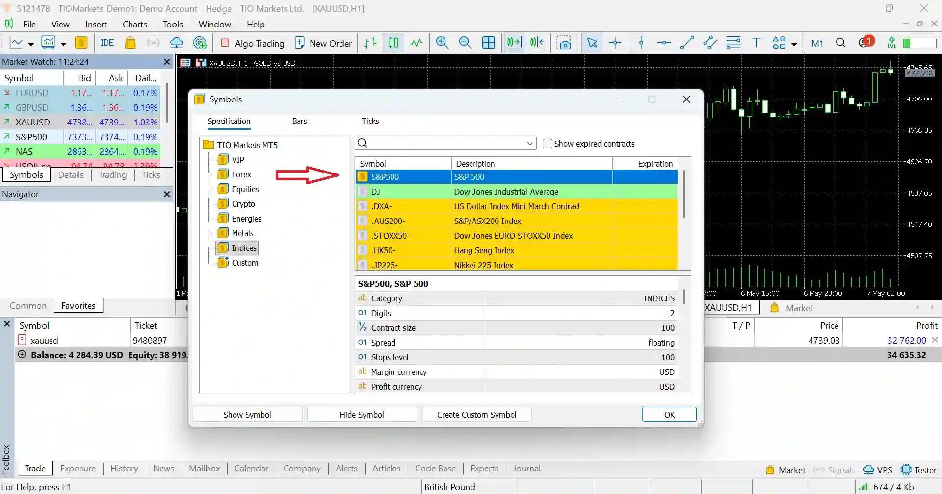This screenshot has width=942, height=494.
Task: Click the Hide Symbol button
Action: tap(362, 415)
